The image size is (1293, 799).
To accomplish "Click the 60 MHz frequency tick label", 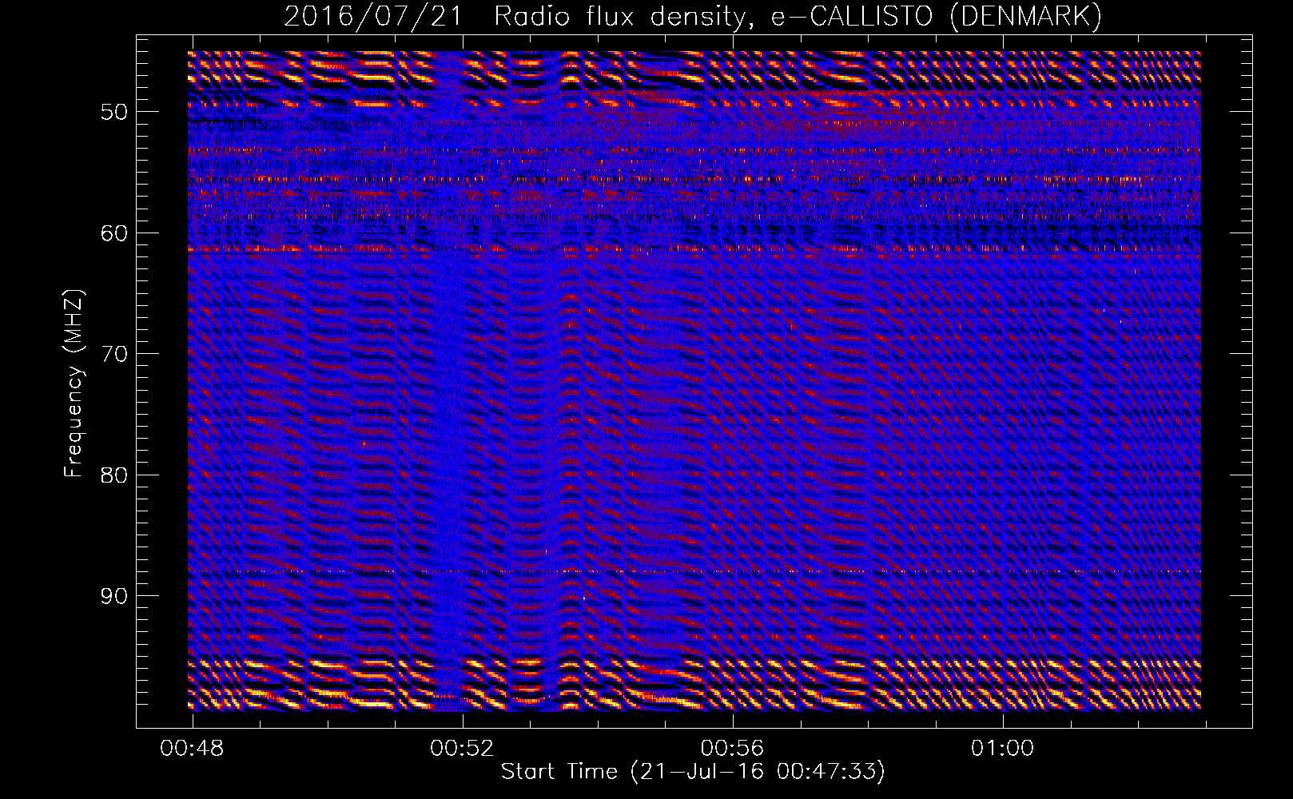I will click(x=113, y=233).
